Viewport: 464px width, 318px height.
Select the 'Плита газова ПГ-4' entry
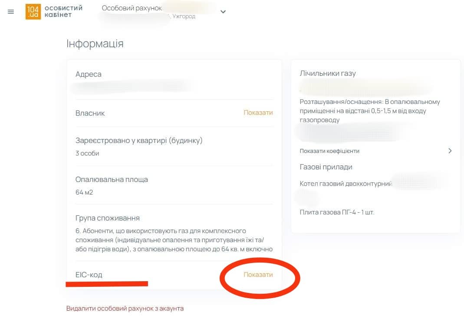coord(337,212)
